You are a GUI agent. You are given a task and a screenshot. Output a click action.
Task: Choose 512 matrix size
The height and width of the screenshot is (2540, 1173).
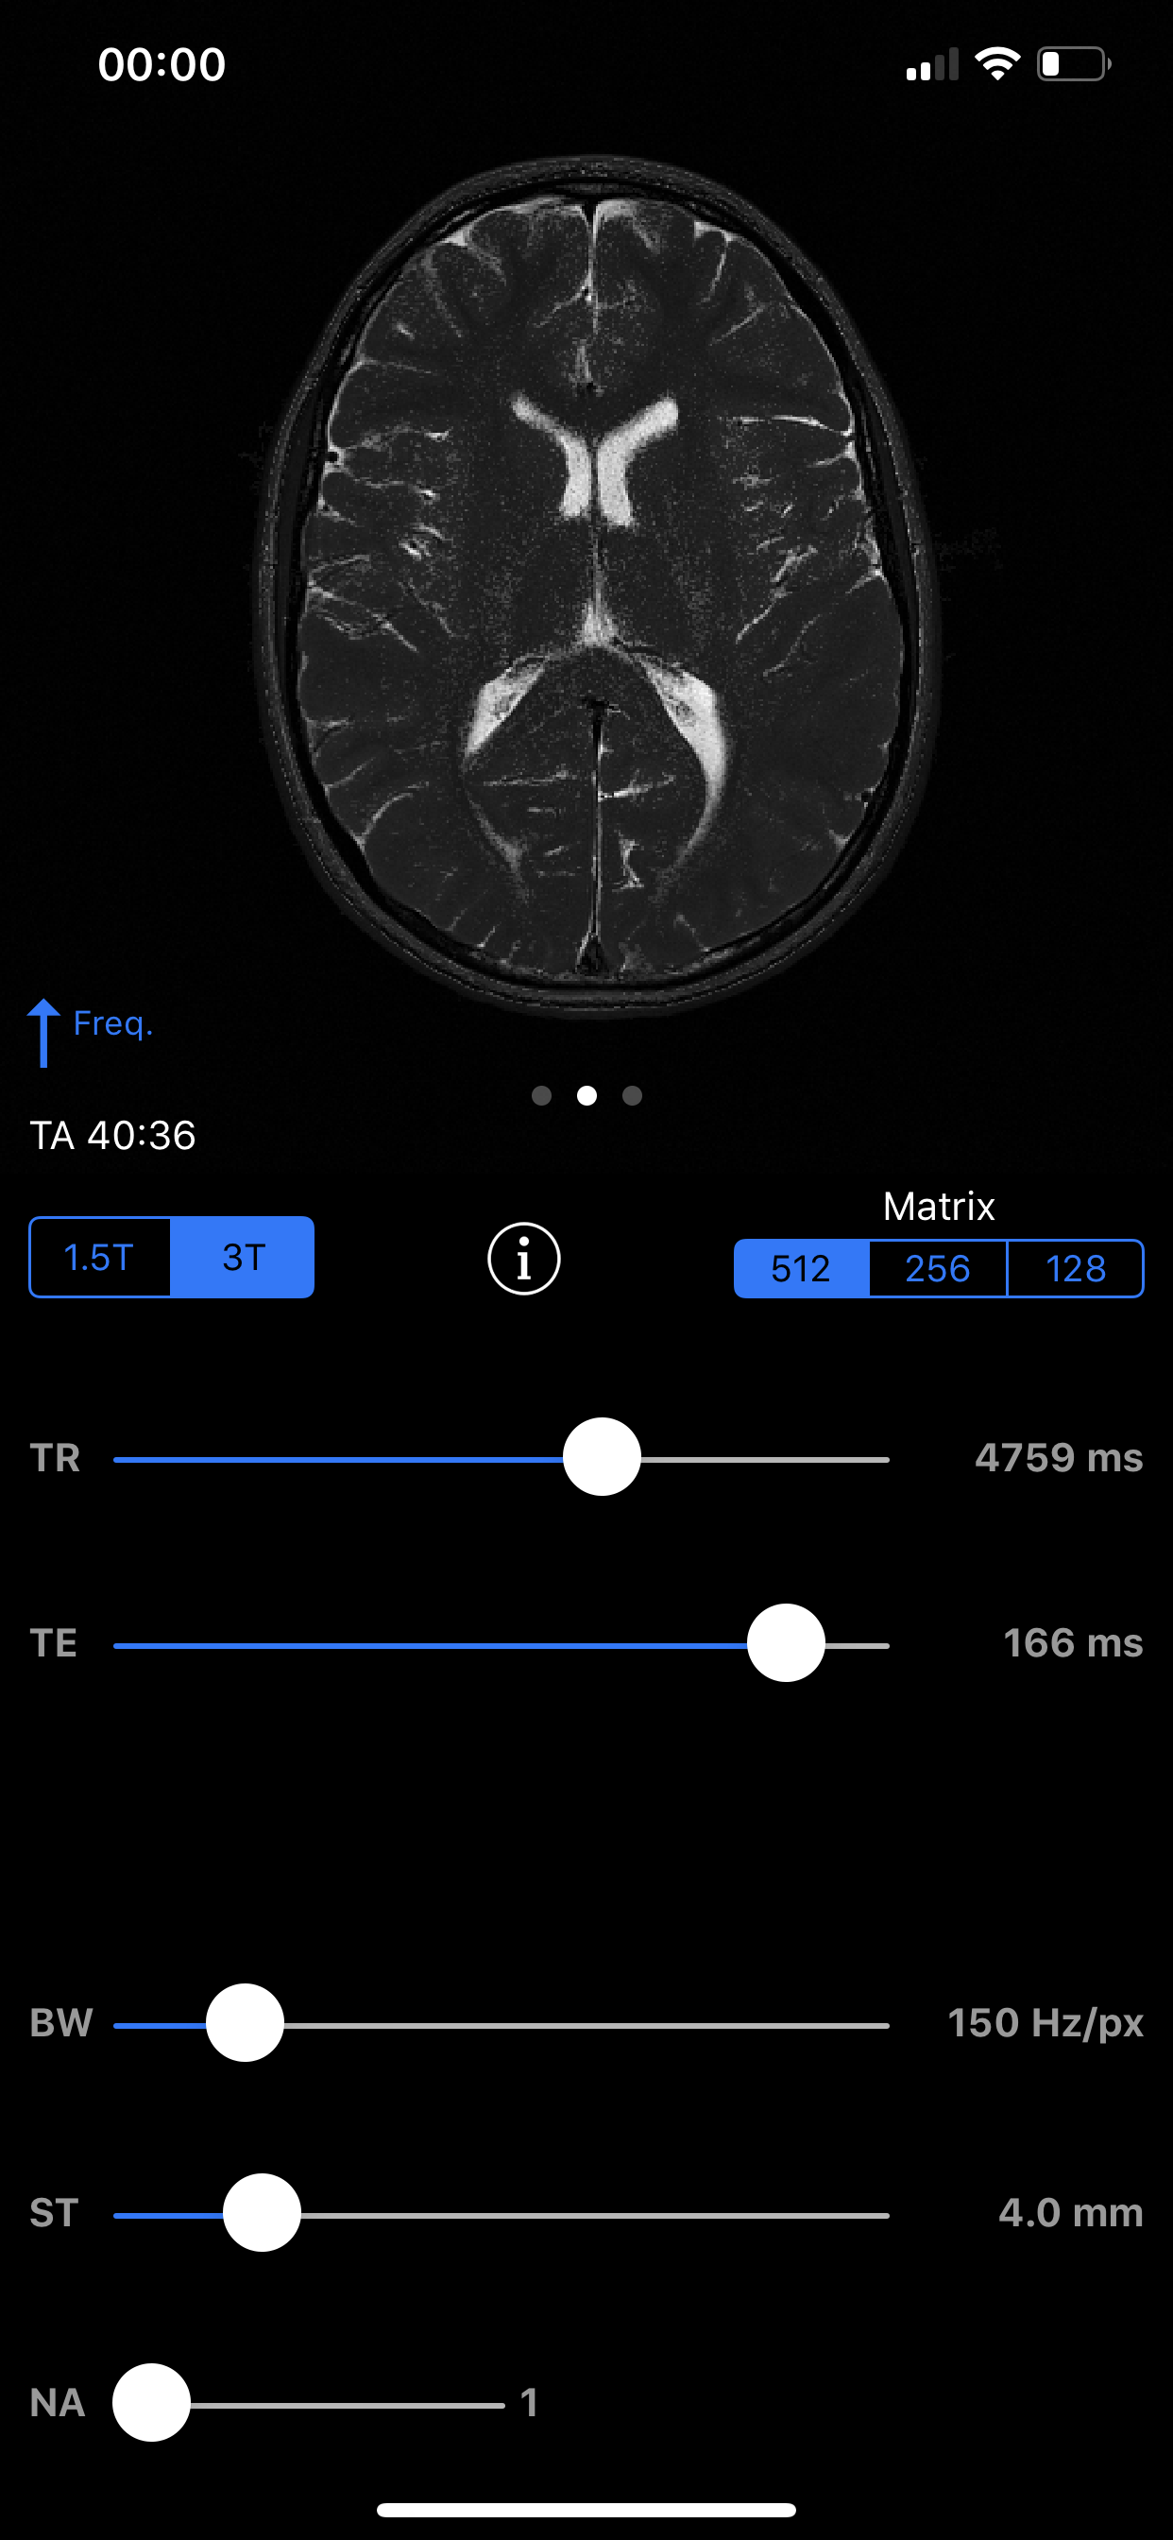coord(802,1268)
